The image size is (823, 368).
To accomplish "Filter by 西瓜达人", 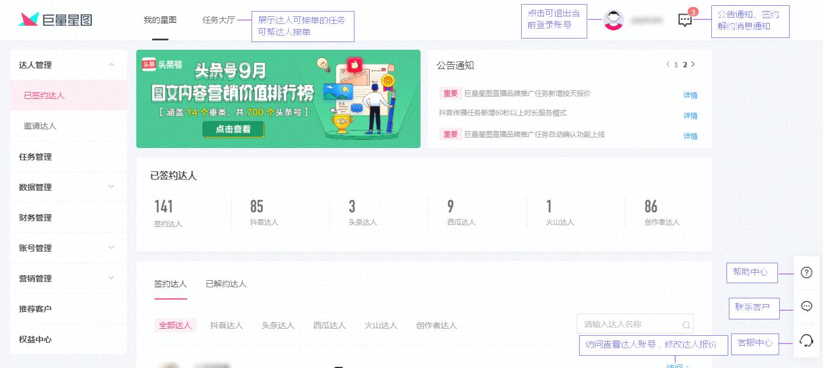I will 330,325.
